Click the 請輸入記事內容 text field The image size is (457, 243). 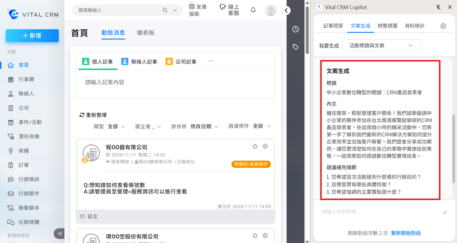(x=175, y=82)
